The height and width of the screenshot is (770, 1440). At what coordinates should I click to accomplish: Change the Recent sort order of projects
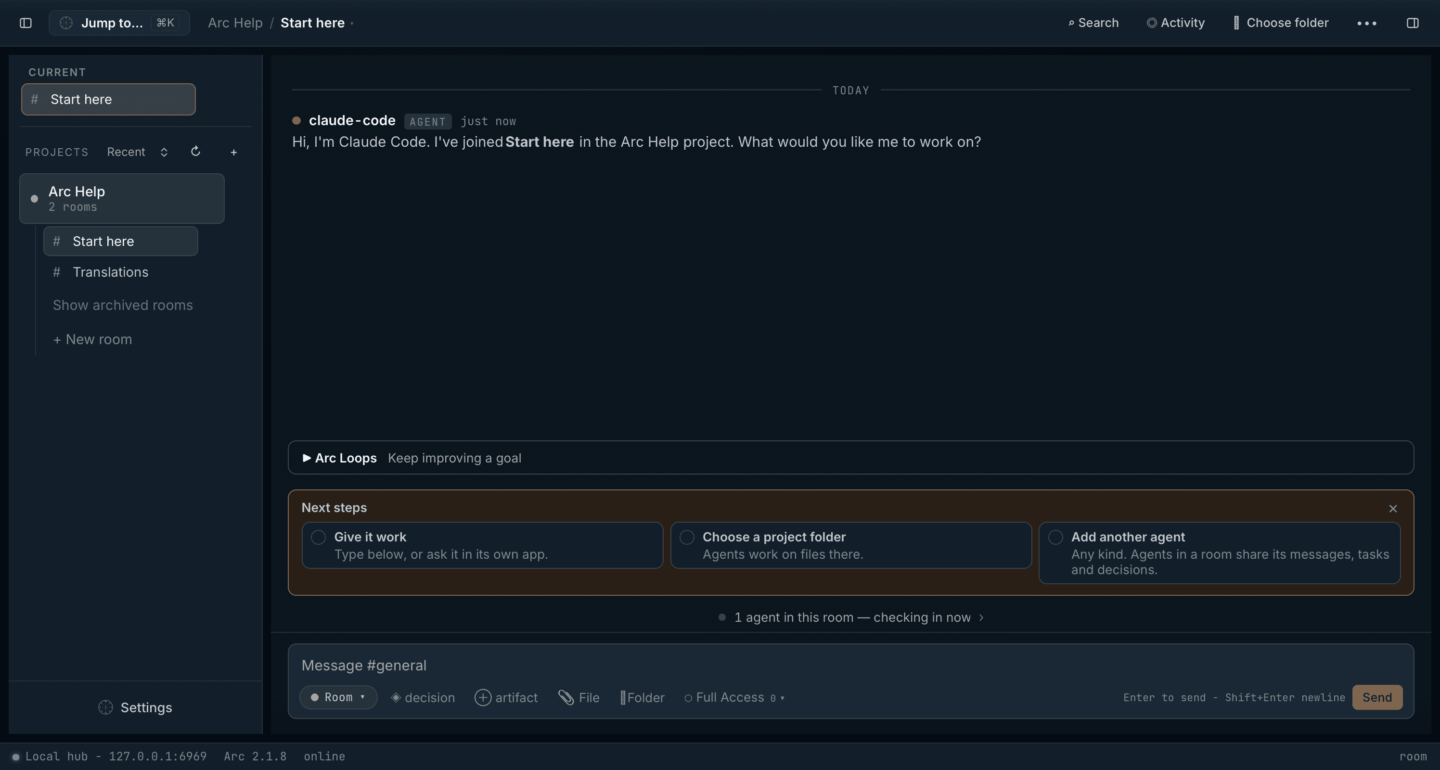point(138,152)
